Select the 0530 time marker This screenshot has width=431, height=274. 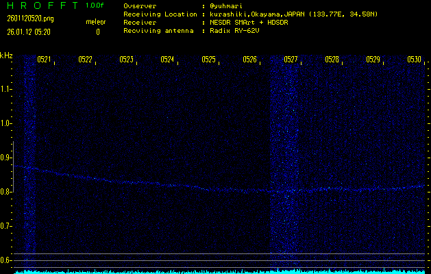[x=414, y=60]
